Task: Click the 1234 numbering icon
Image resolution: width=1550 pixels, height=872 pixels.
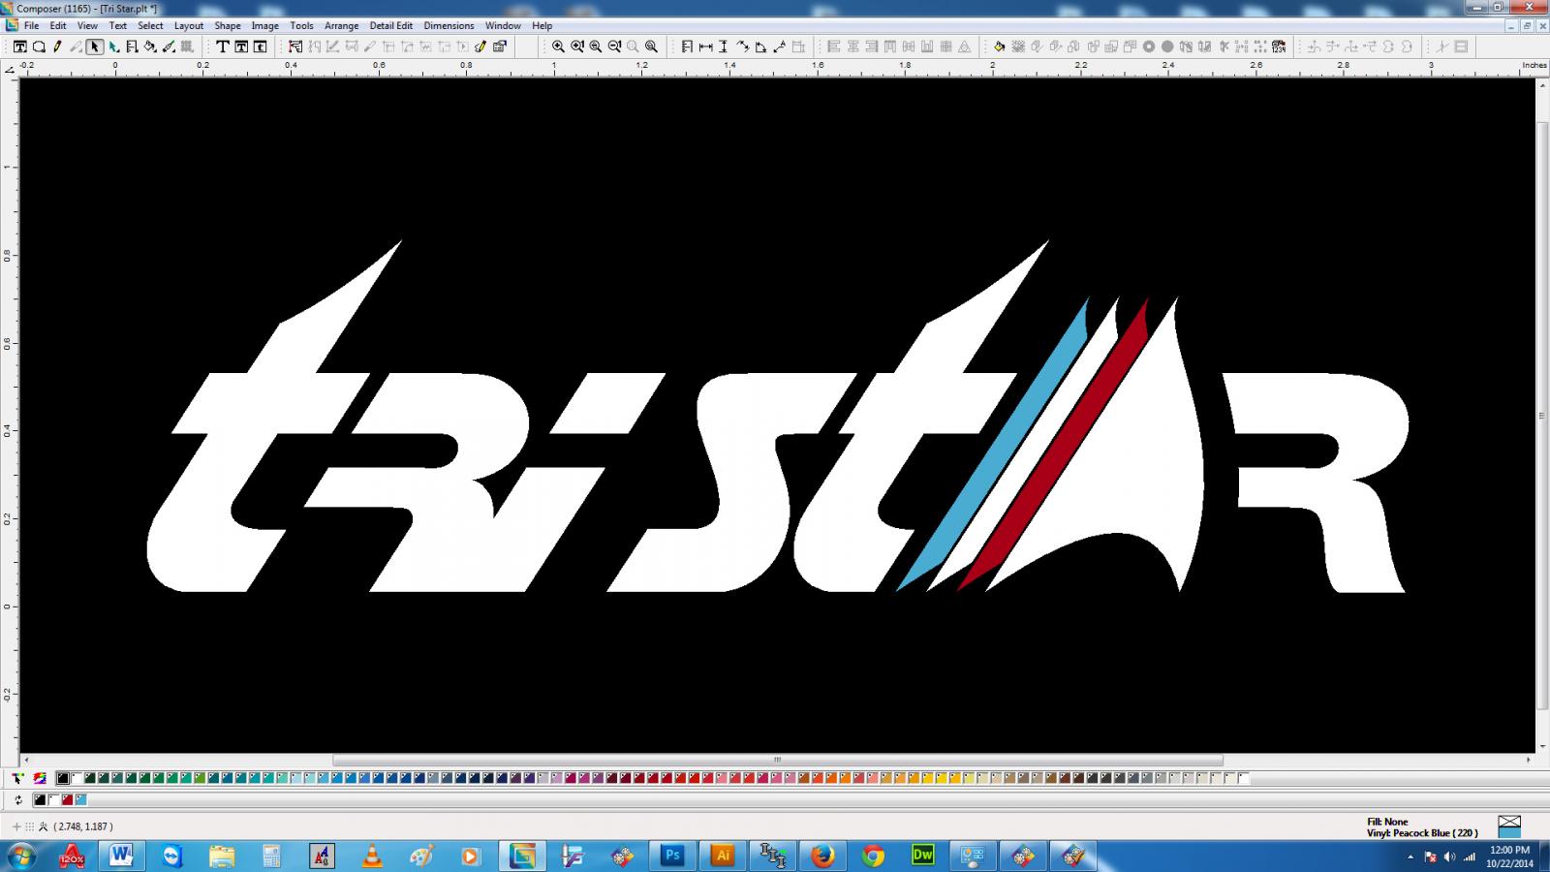Action: click(x=1279, y=47)
